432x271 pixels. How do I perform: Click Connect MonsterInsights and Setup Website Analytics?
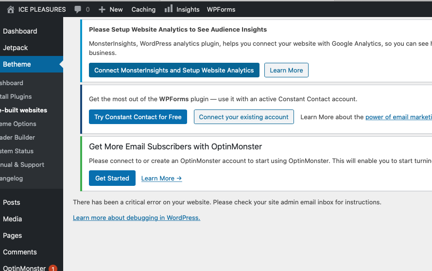pos(174,70)
